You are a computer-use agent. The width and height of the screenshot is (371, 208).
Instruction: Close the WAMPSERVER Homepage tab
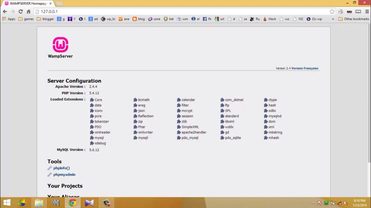tap(50, 4)
